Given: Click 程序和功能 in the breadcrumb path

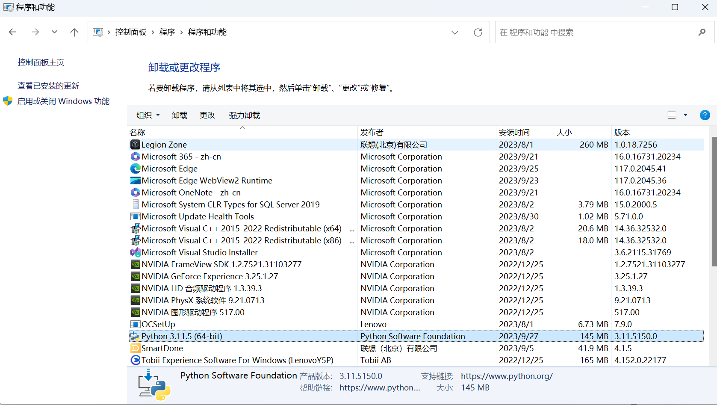Looking at the screenshot, I should (207, 32).
